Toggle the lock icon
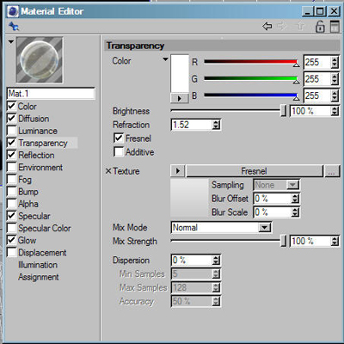 click(x=320, y=27)
